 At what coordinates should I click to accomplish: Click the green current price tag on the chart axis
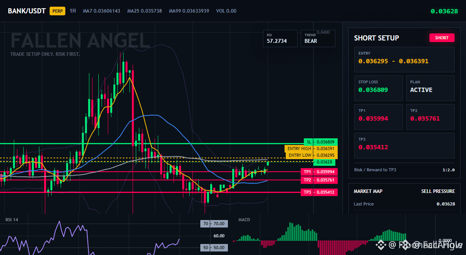click(x=324, y=162)
